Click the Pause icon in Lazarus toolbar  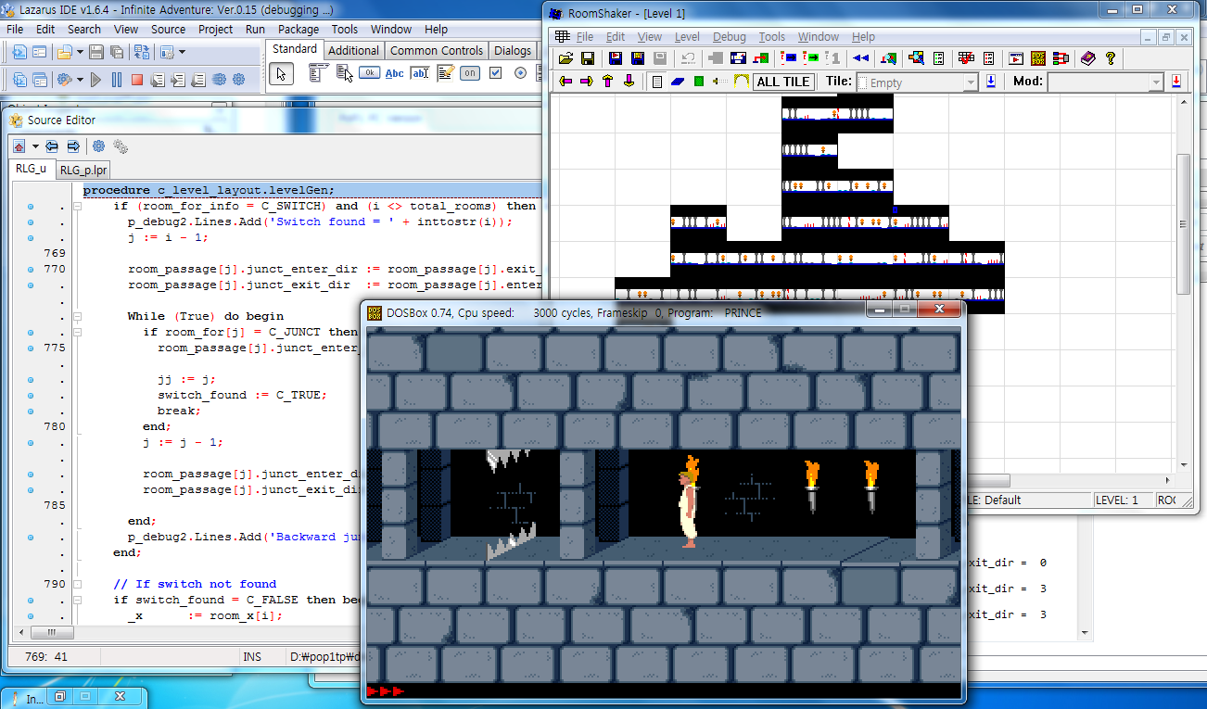[117, 80]
